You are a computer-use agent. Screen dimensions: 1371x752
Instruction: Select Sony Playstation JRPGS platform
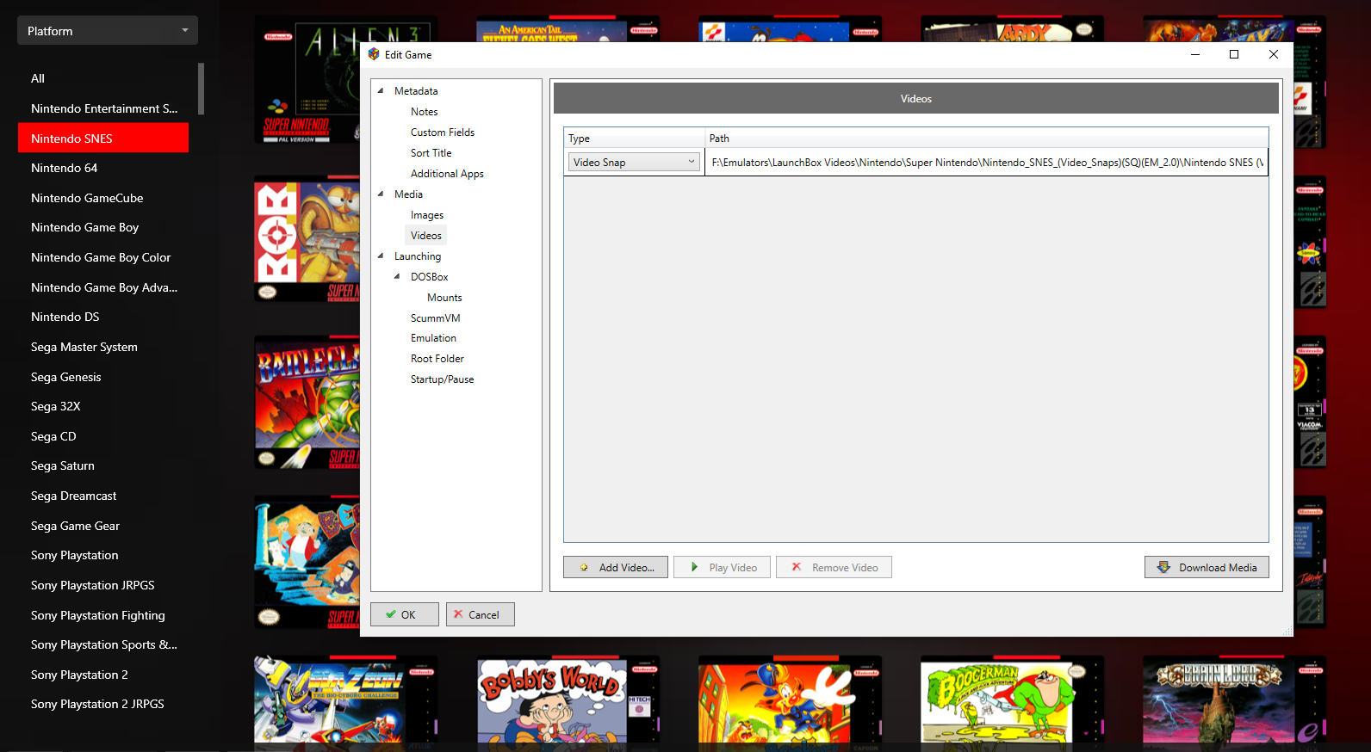pyautogui.click(x=103, y=585)
